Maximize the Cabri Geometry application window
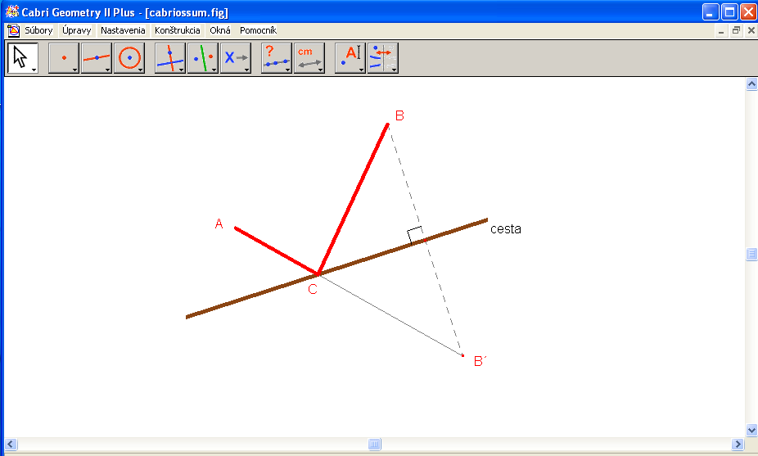This screenshot has height=456, width=758. point(729,12)
